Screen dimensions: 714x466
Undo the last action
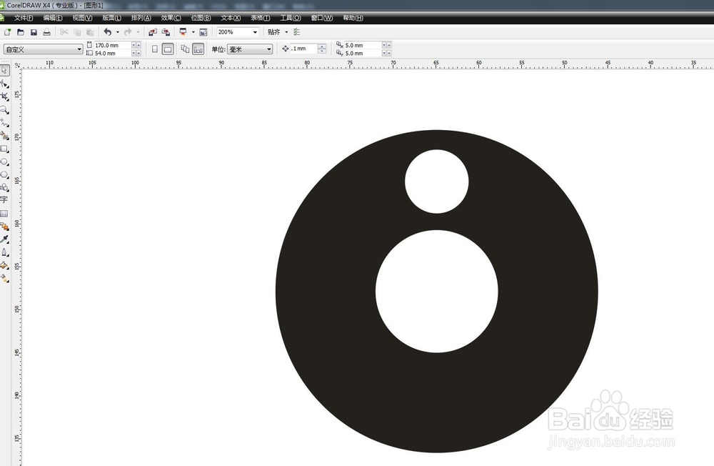108,32
